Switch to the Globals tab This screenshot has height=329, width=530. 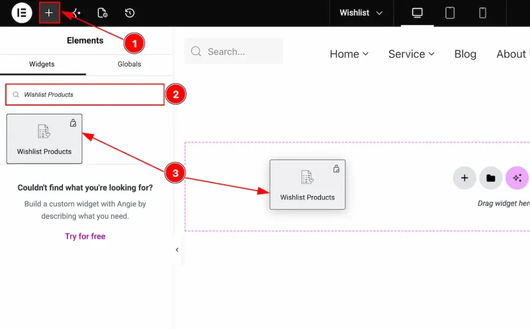click(129, 64)
